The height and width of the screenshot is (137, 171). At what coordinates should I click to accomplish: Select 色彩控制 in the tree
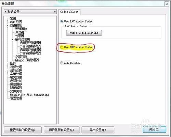(16, 81)
